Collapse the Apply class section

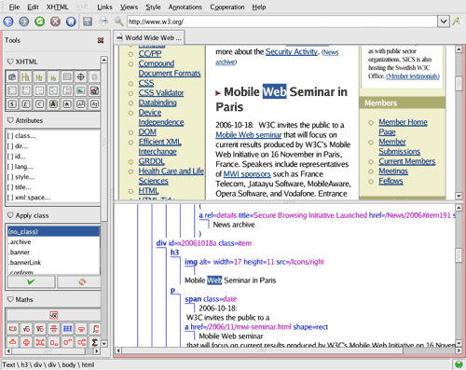(x=10, y=215)
